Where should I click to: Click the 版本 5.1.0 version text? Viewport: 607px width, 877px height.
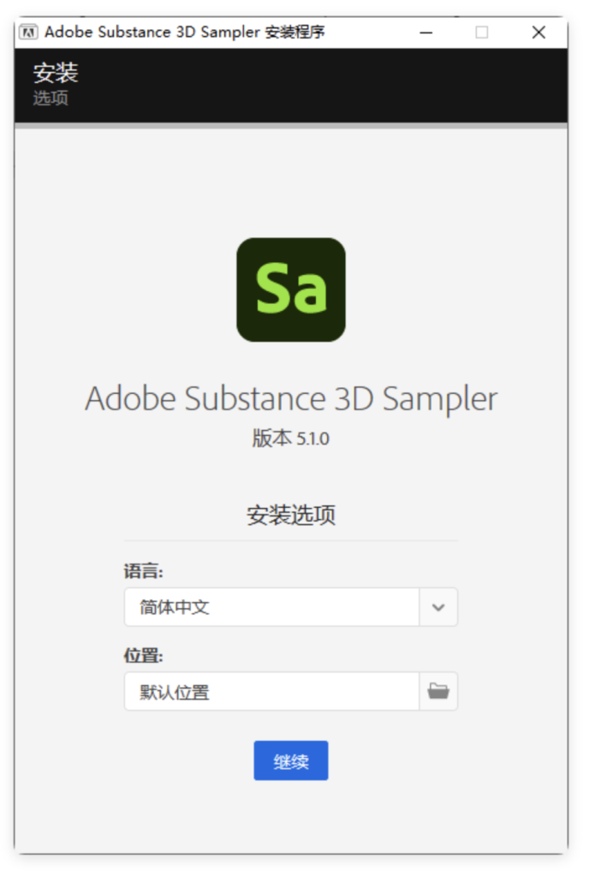tap(291, 438)
